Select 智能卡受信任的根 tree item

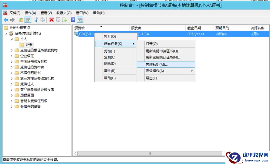tap(34, 101)
